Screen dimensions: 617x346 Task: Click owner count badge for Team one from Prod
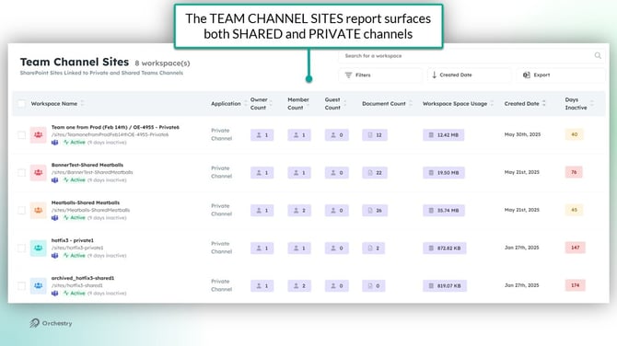pos(262,135)
